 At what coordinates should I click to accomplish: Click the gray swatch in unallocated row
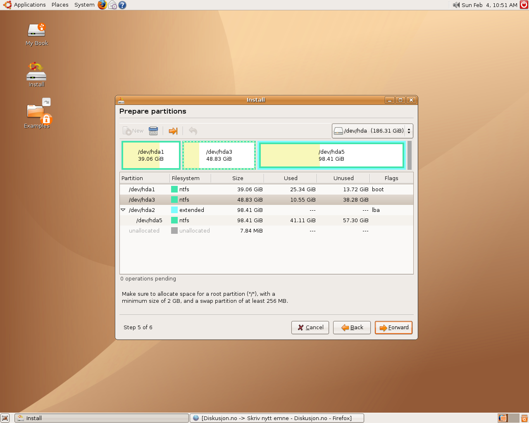174,231
